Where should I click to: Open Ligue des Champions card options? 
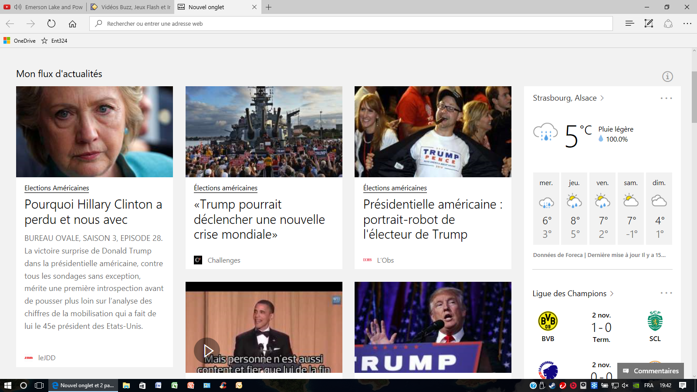pos(666,293)
